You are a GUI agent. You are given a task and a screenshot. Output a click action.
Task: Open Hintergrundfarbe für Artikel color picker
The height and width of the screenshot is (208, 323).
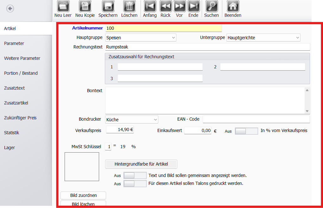pyautogui.click(x=141, y=164)
